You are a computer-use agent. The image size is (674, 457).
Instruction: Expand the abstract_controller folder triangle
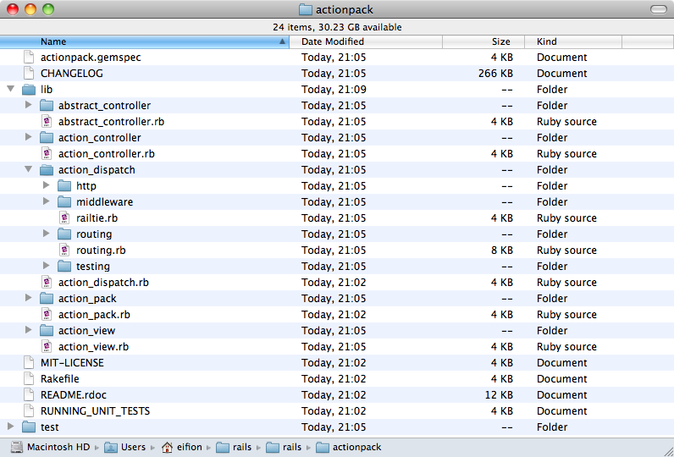[x=29, y=105]
